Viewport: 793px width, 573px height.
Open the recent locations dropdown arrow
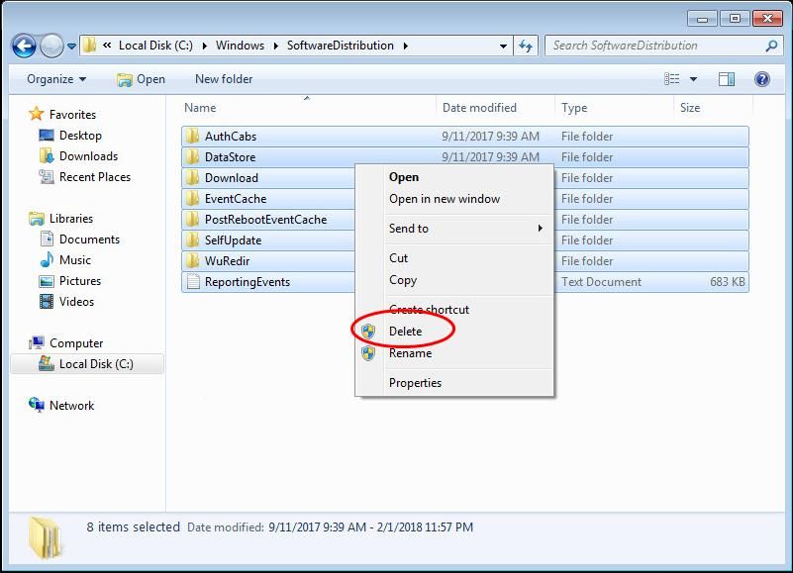pos(72,47)
